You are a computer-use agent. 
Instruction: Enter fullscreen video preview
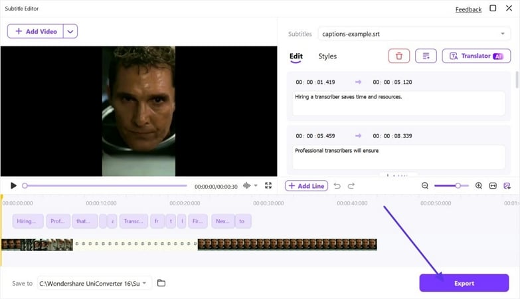[268, 185]
